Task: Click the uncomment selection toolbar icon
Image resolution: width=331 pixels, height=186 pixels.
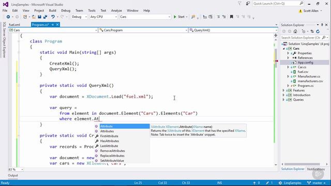Action: click(224, 17)
